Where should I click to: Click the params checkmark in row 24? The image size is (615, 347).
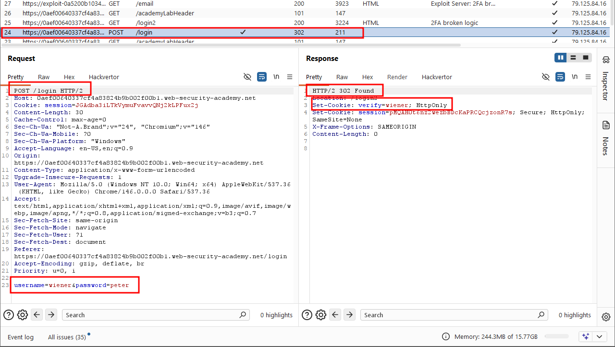(x=243, y=32)
